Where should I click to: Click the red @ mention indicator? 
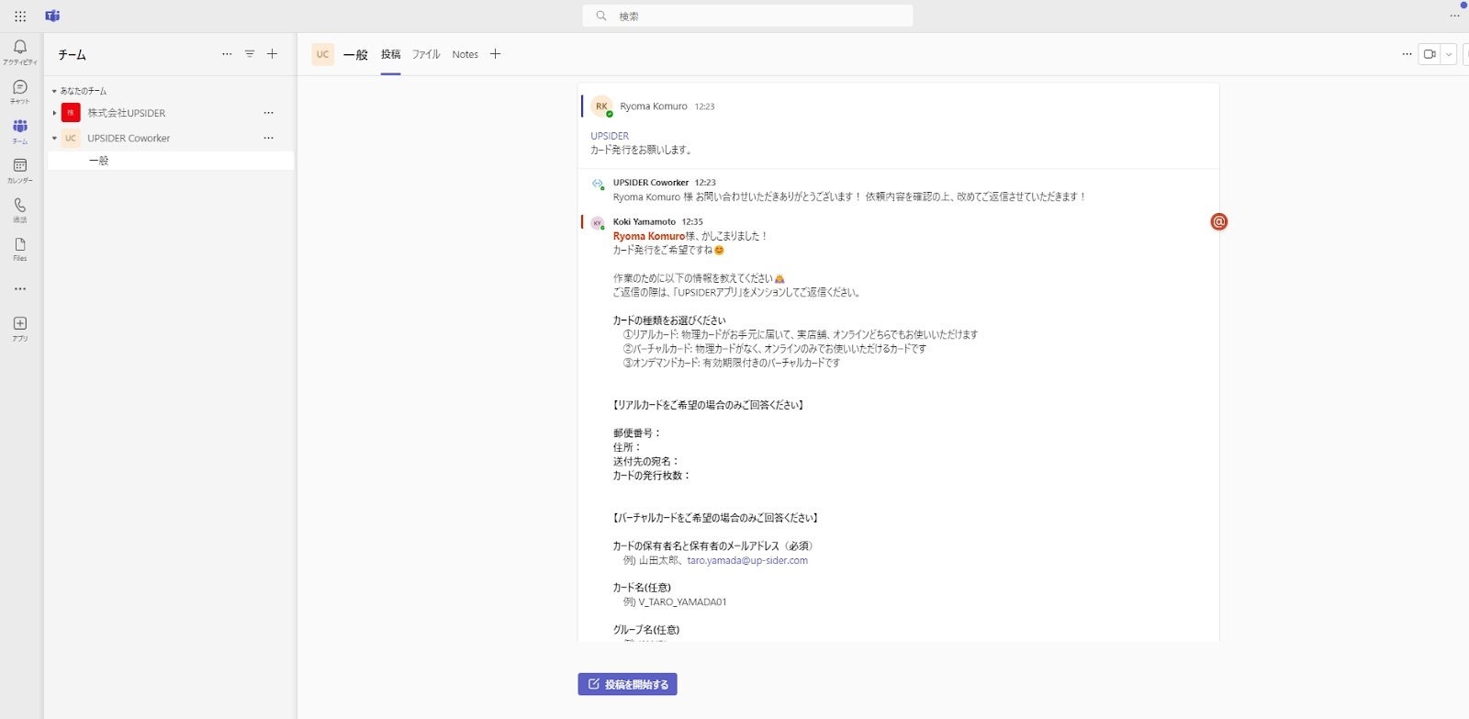tap(1218, 221)
